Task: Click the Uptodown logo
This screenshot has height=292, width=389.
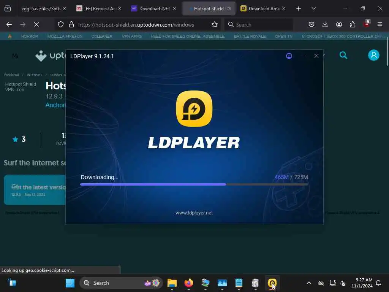Action: (51, 56)
